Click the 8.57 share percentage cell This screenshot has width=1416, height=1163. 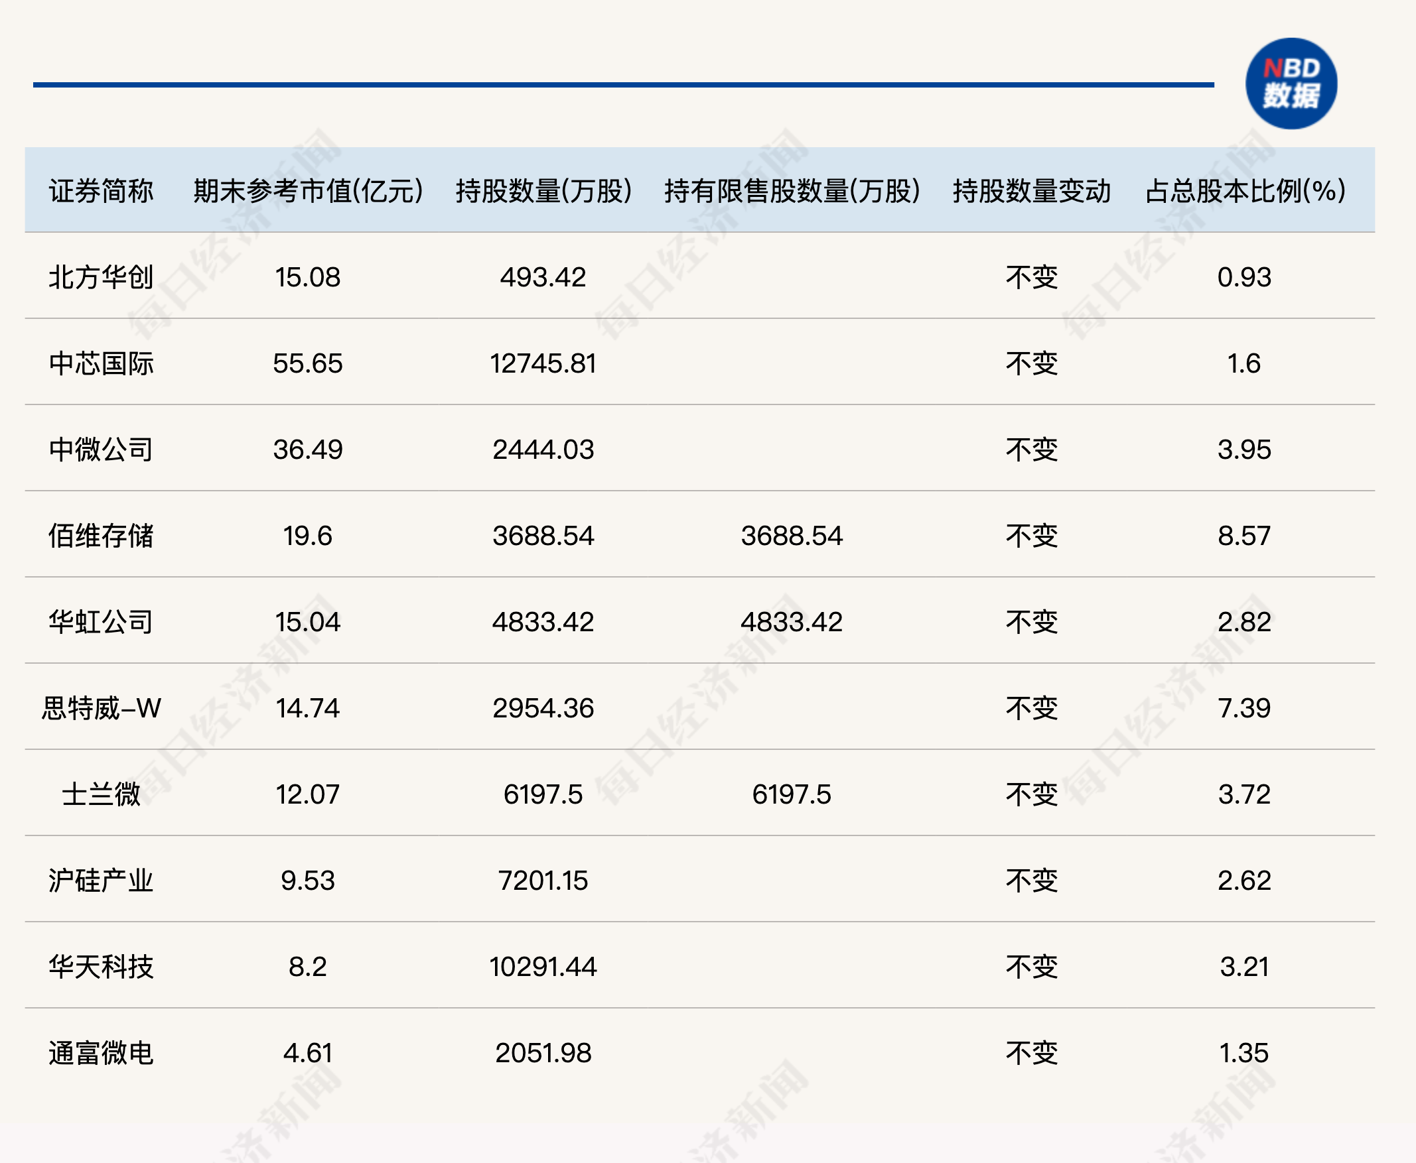1244,536
